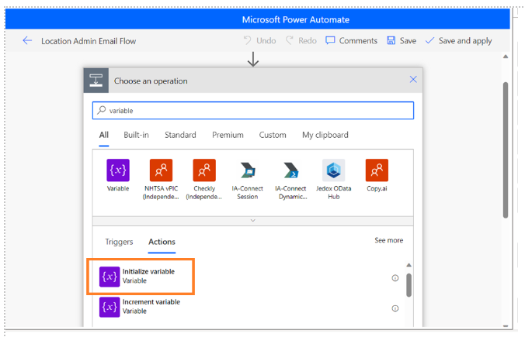Open the Comments panel
The width and height of the screenshot is (525, 337).
(351, 41)
